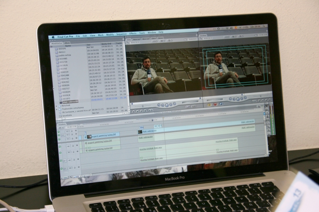Open the Tools menu
This screenshot has height=212, width=319.
pos(142,33)
